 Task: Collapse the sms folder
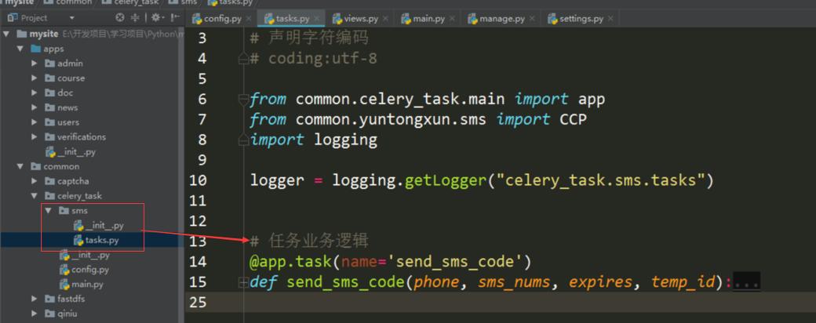click(x=49, y=211)
